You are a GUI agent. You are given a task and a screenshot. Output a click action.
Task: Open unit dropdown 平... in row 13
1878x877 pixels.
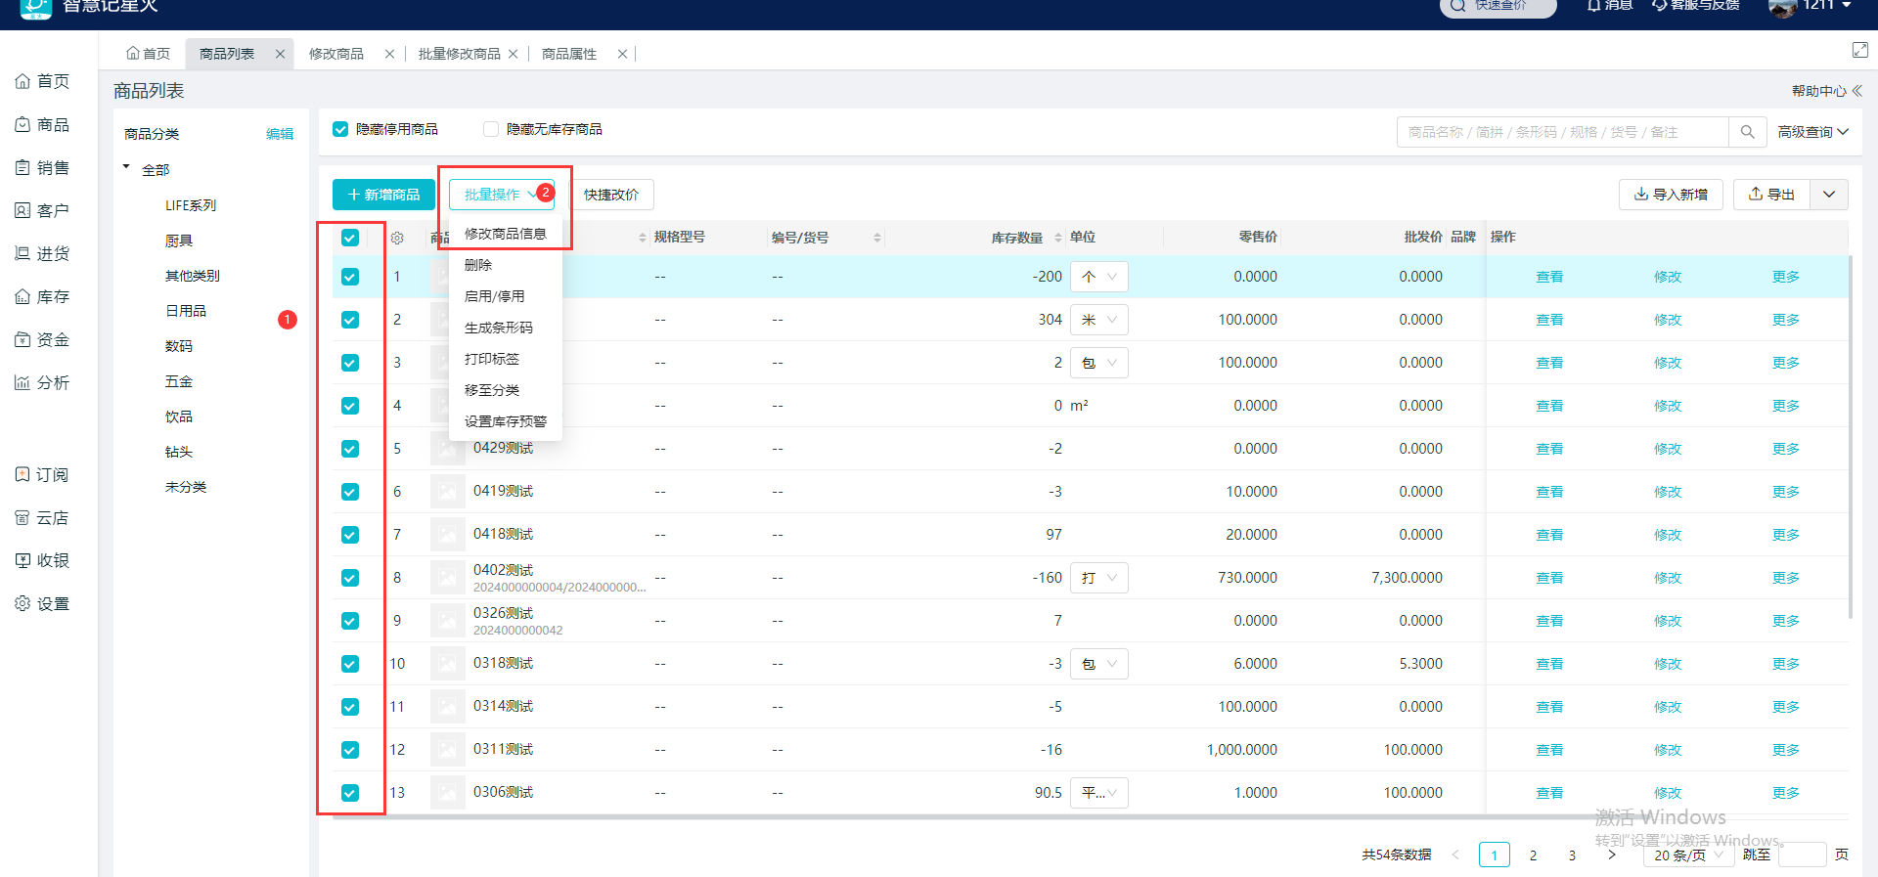[x=1099, y=793]
